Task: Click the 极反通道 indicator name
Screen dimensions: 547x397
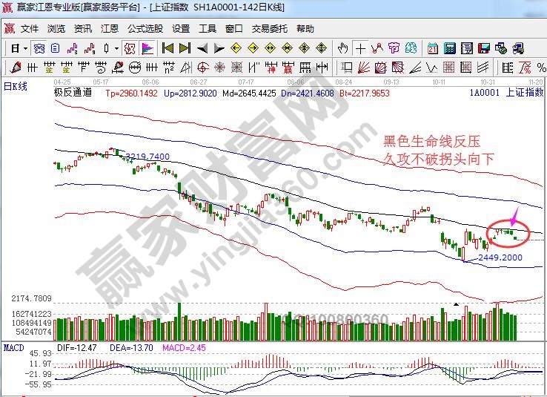Action: pos(73,93)
